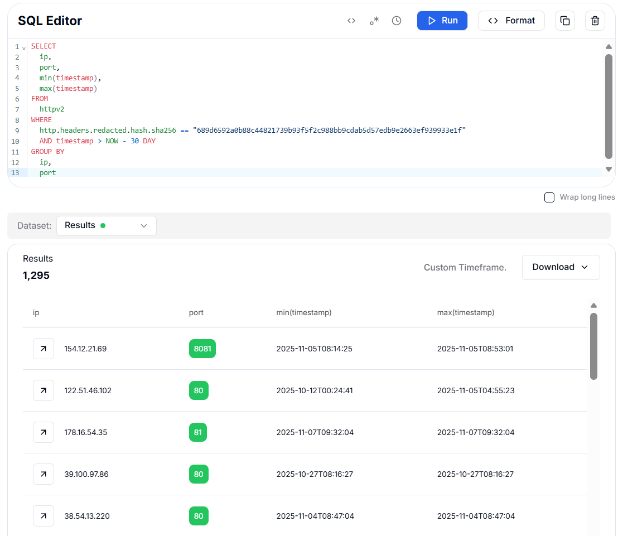Click the regex asterisk icon in editor toolbar
This screenshot has height=536, width=618.
(x=374, y=21)
